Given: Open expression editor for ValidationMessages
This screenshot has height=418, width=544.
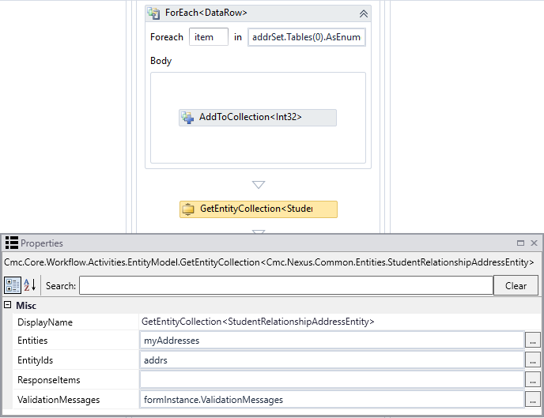Looking at the screenshot, I should [x=534, y=400].
